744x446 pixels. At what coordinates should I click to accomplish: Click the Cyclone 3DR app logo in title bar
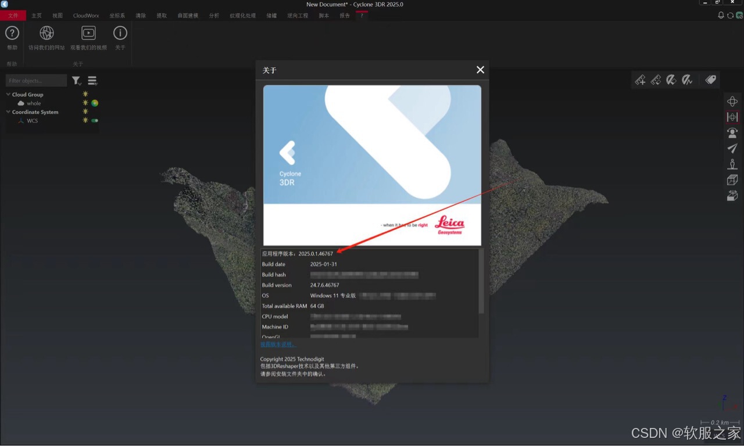[x=5, y=4]
